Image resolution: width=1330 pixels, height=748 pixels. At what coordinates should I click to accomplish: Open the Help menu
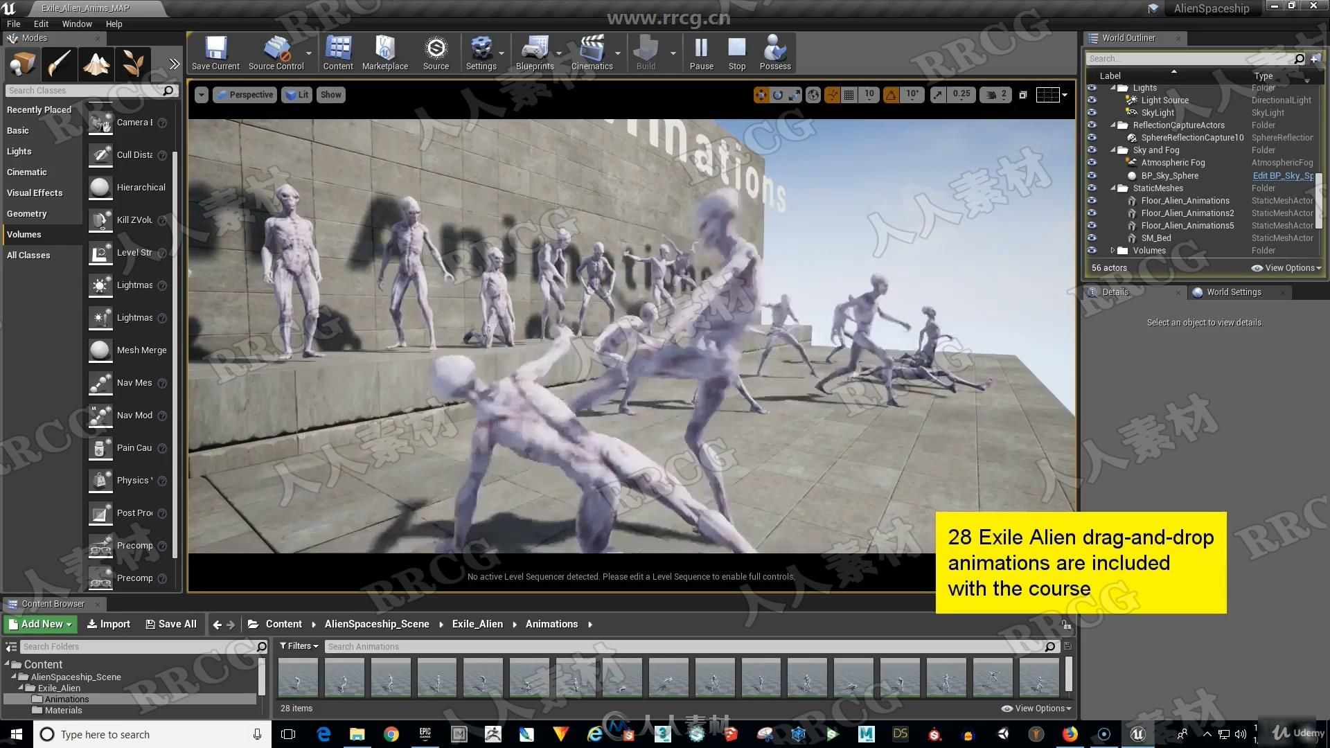click(x=114, y=24)
